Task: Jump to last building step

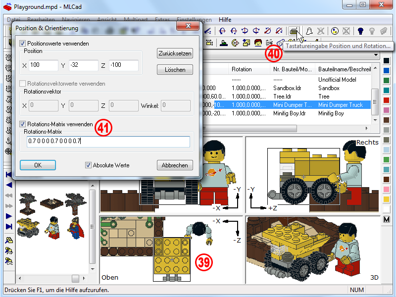Action: (9, 226)
